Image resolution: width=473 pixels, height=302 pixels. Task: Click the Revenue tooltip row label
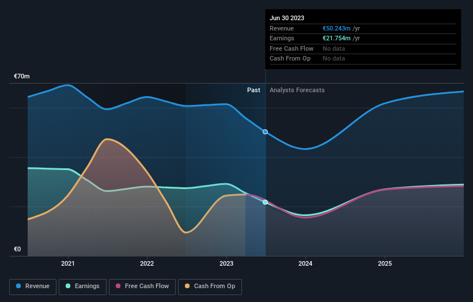pos(282,28)
